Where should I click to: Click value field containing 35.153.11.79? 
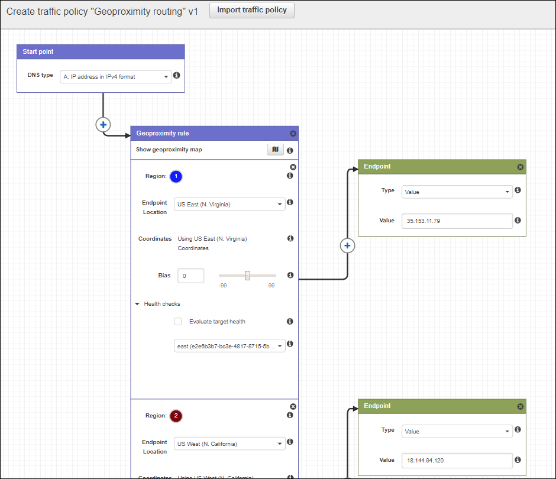coord(457,221)
